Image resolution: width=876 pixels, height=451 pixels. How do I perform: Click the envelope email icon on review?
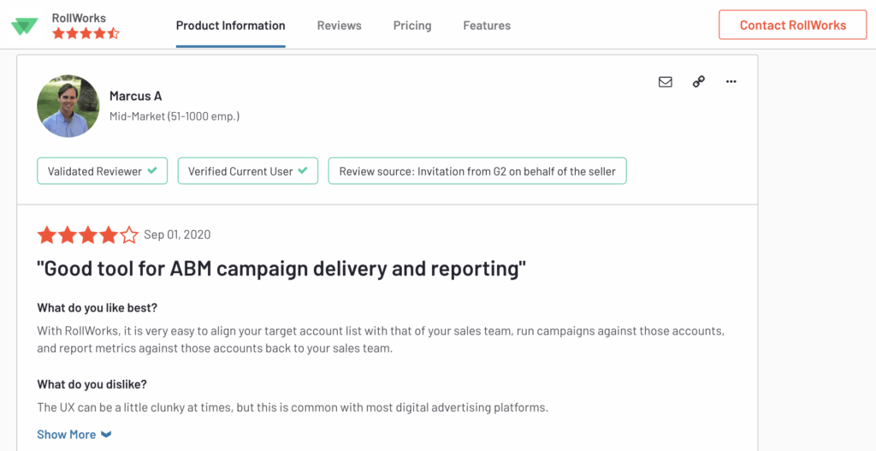(x=665, y=82)
